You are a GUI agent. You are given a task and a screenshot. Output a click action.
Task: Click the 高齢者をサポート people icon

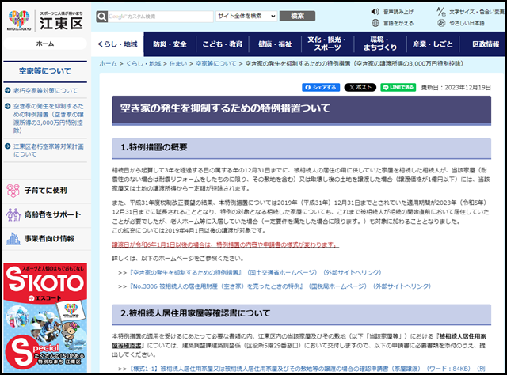click(13, 214)
